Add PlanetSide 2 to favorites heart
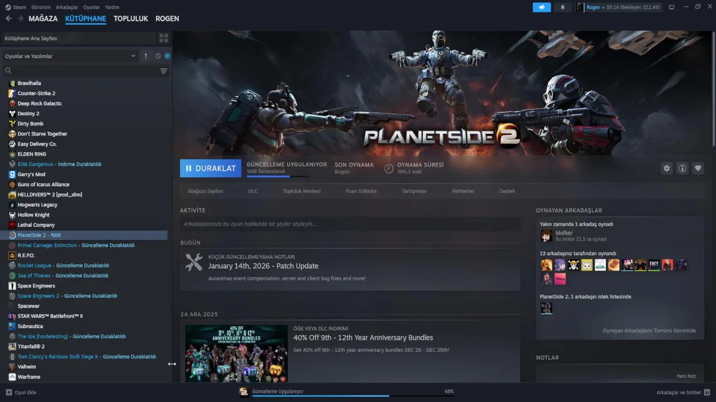This screenshot has width=716, height=402. coord(698,168)
